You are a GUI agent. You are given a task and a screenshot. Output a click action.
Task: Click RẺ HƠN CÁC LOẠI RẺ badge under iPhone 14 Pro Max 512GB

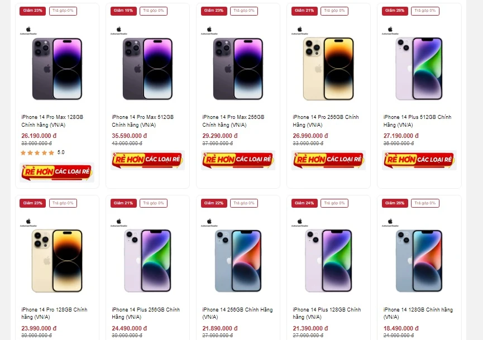tap(147, 160)
